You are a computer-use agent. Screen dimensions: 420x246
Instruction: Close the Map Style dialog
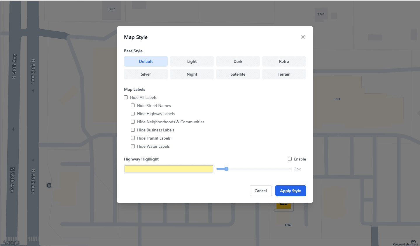[x=303, y=37]
